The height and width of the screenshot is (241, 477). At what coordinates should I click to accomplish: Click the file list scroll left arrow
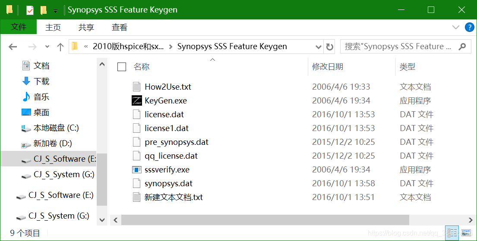tap(116, 220)
